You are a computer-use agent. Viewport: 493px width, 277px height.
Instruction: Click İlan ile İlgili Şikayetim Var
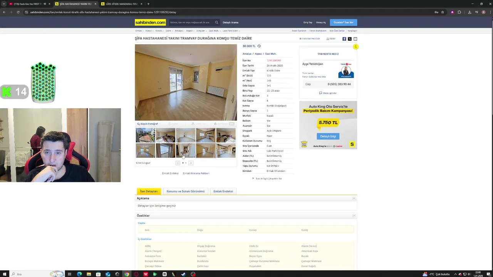pos(267,179)
